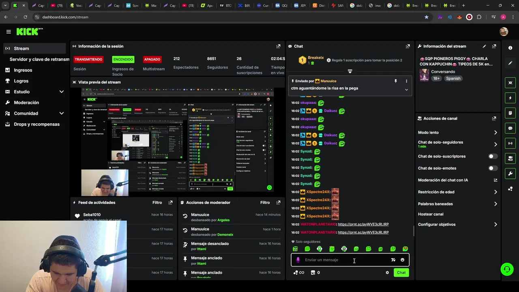Toggle the broadcast signal widget in the right sidebar
Image resolution: width=519 pixels, height=292 pixels.
coord(510,143)
